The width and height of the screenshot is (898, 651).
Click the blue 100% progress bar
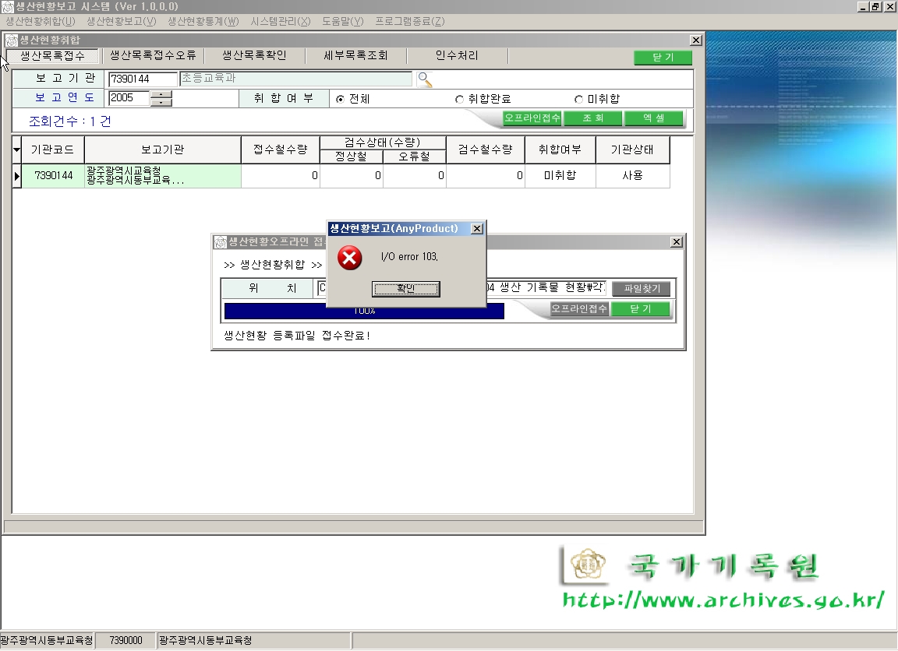click(363, 311)
